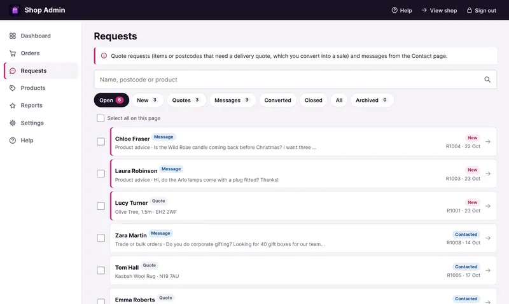Open Products in the sidebar
This screenshot has width=509, height=304.
tap(41, 88)
